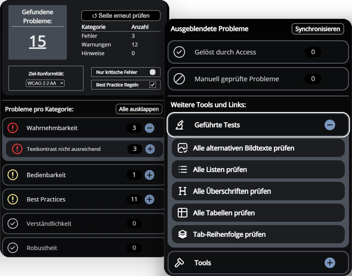Screen dimensions: 352x276
Task: Click the red error icon beside Wahrnehmbarkeit
Action: click(x=13, y=128)
